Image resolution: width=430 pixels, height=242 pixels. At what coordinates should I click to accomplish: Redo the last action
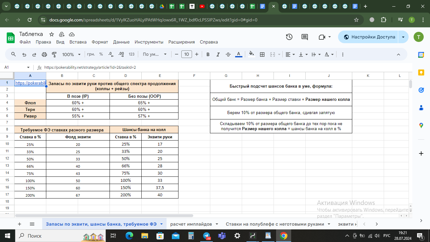pos(34,54)
